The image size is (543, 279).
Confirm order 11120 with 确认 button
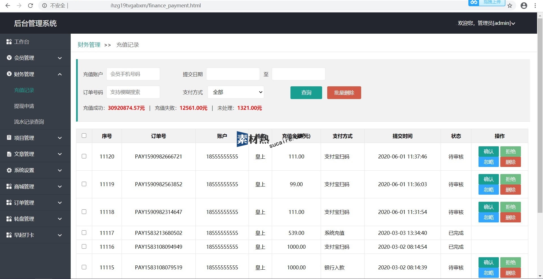pyautogui.click(x=488, y=151)
